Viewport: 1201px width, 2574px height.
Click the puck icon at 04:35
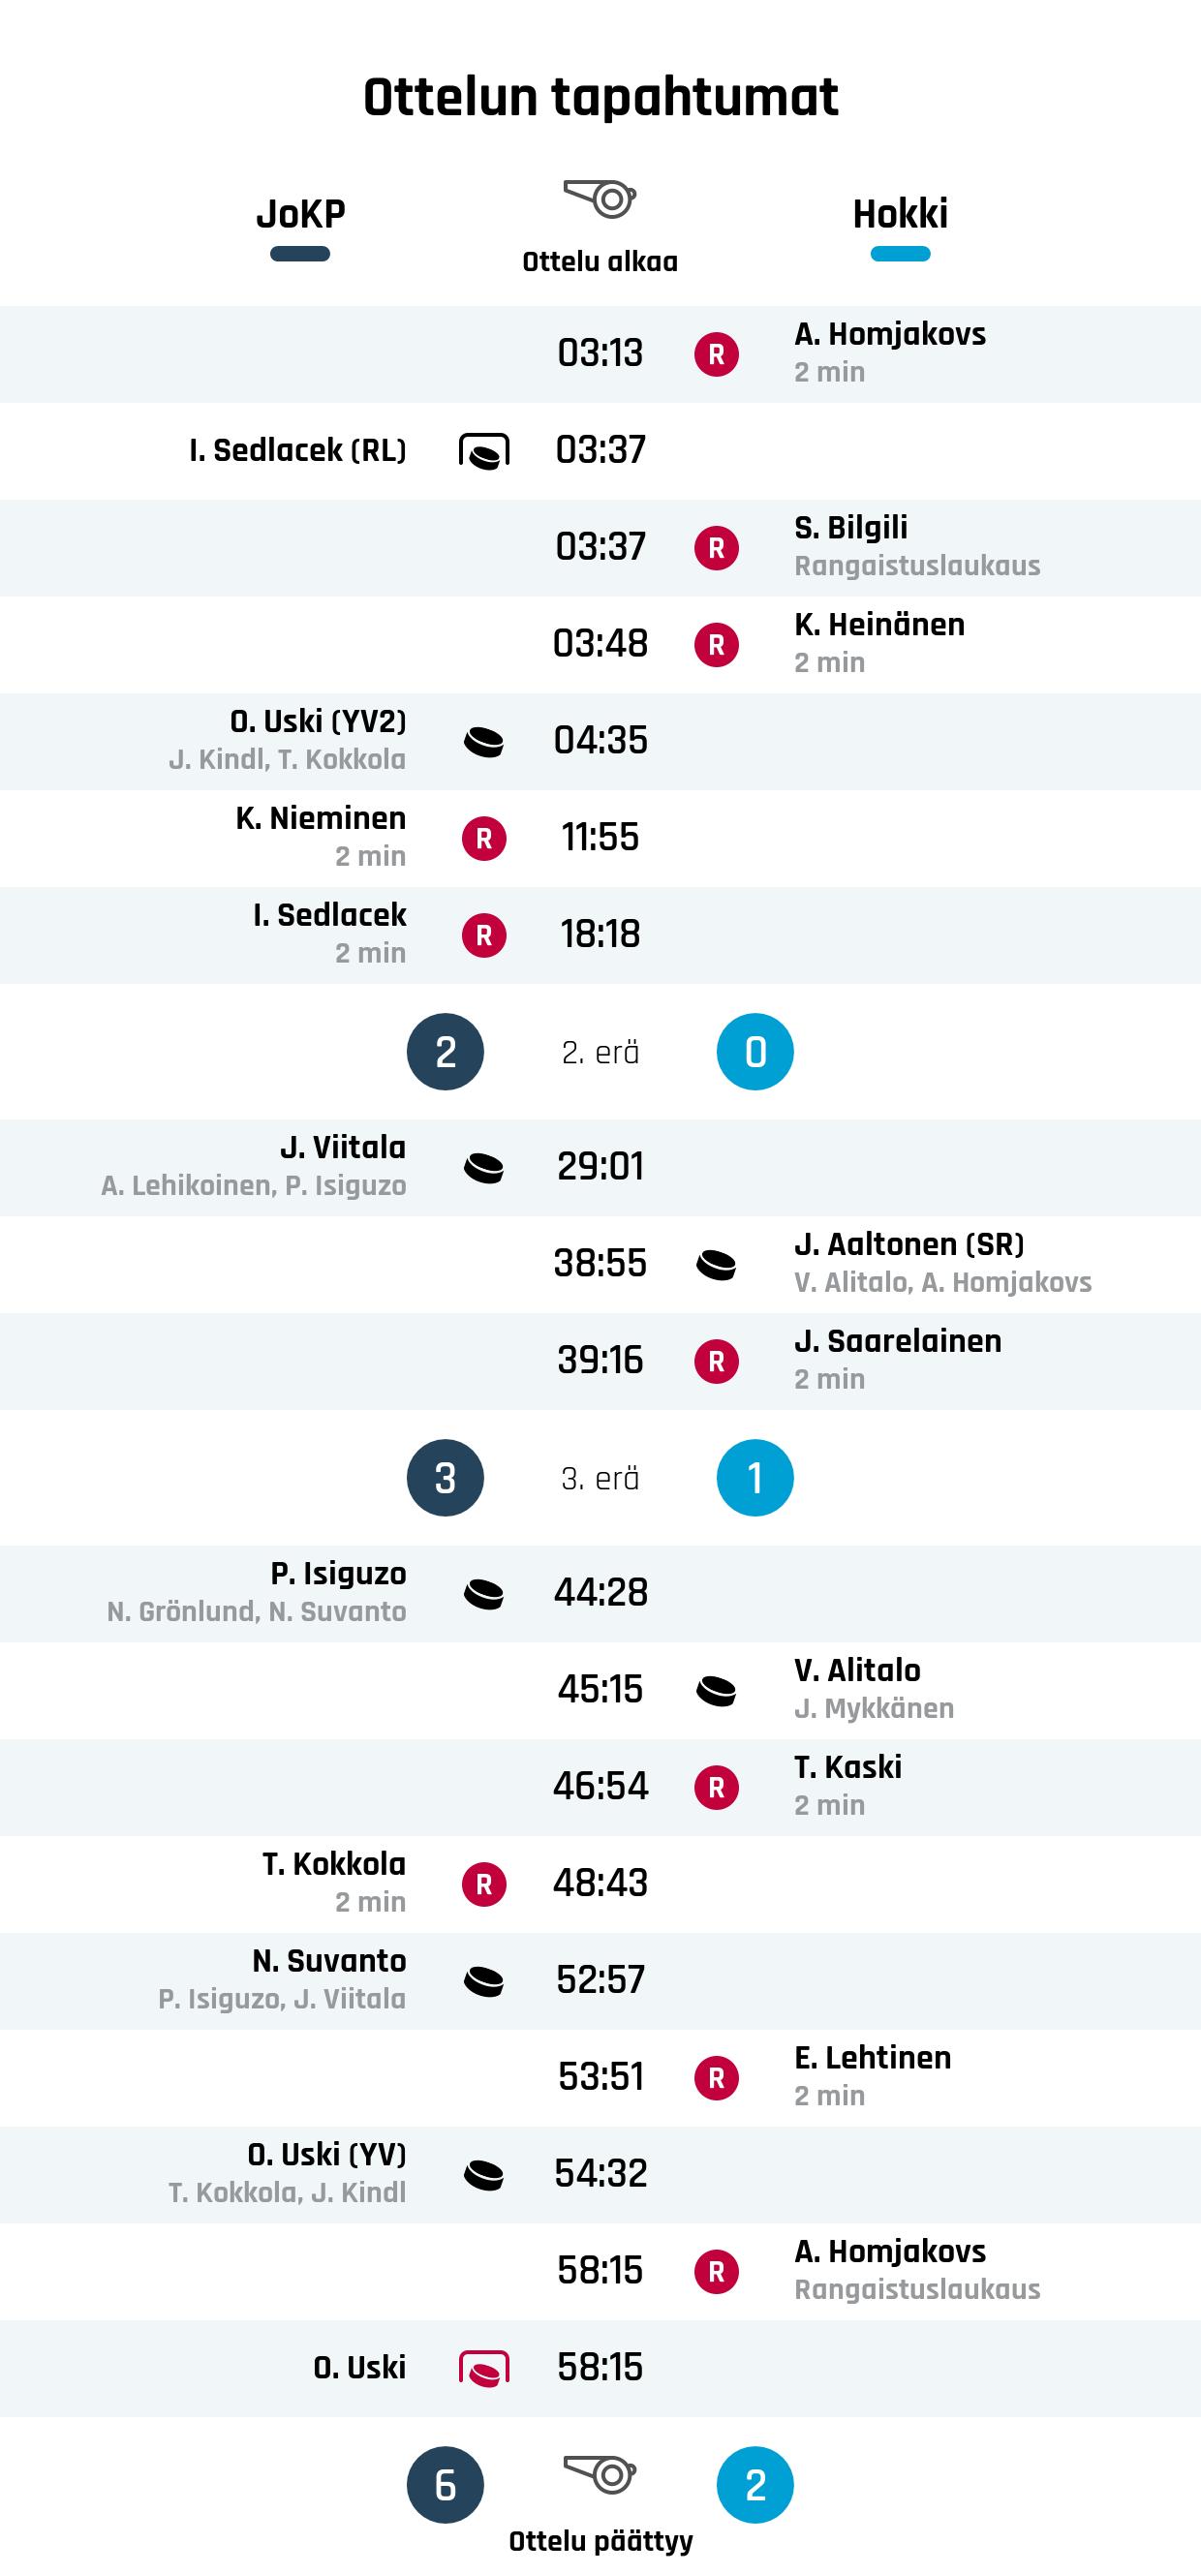484,742
